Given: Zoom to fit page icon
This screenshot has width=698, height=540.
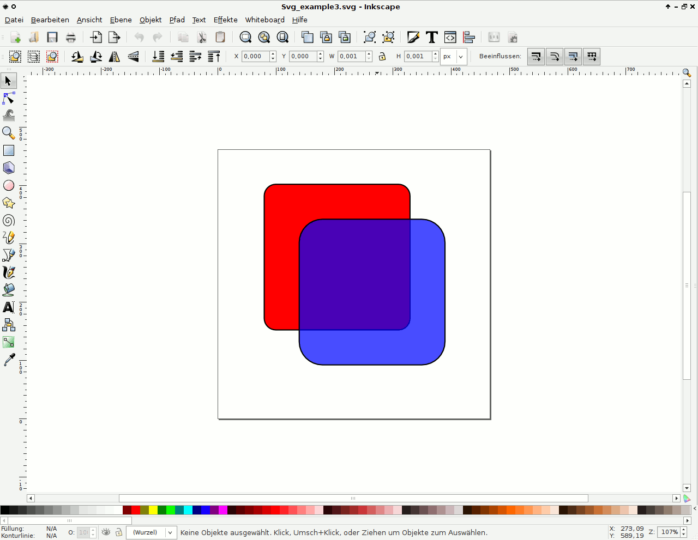Looking at the screenshot, I should [282, 37].
